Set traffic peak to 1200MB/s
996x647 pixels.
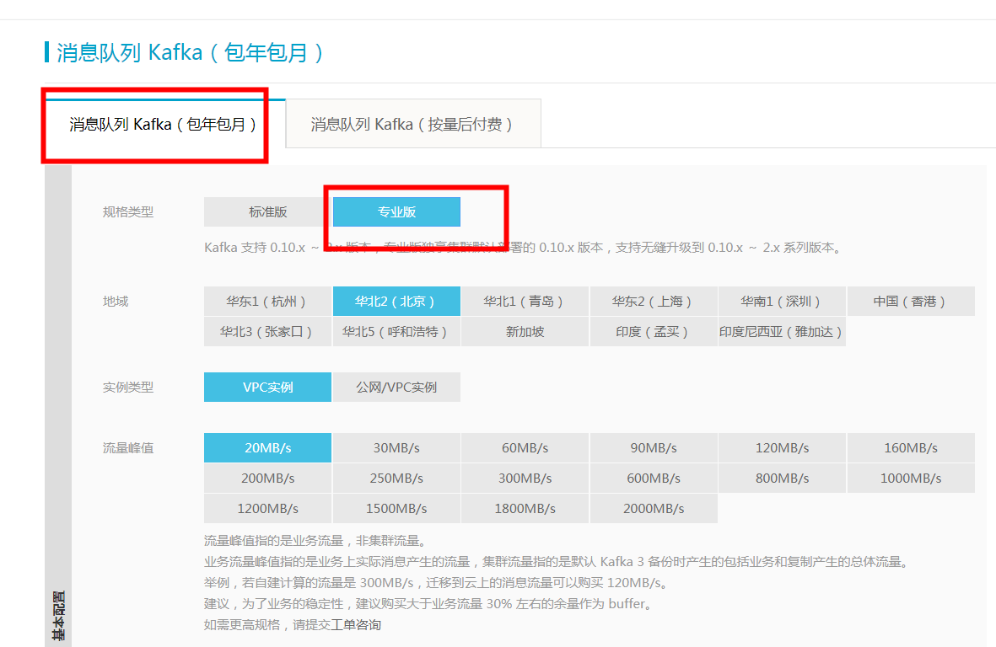point(267,509)
